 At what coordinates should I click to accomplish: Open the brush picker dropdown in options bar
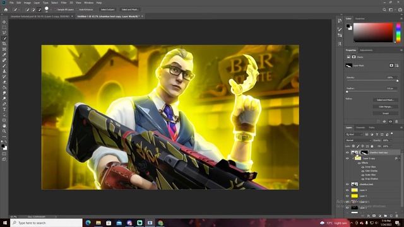(x=50, y=9)
